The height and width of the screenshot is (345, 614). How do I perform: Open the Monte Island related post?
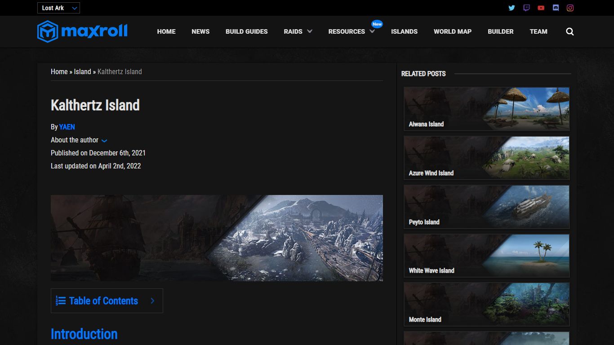pos(487,305)
